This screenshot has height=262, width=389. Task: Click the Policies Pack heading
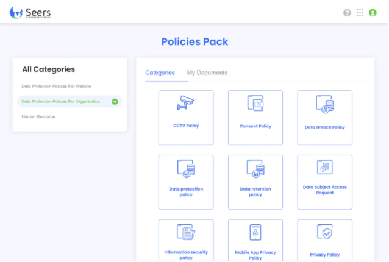pos(194,41)
